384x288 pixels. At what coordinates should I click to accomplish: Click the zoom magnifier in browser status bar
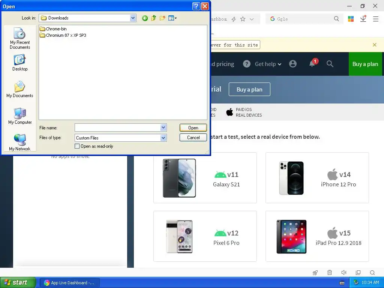click(x=372, y=273)
